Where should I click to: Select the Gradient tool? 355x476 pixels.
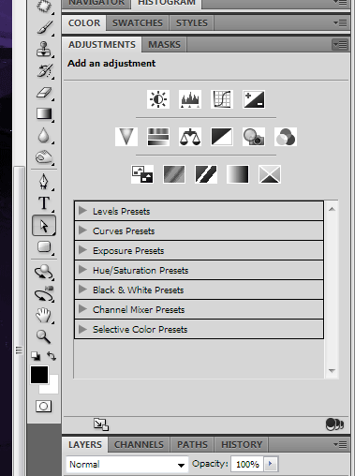(44, 113)
